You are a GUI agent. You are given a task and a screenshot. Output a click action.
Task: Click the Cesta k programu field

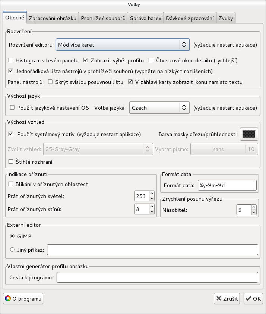(157, 277)
